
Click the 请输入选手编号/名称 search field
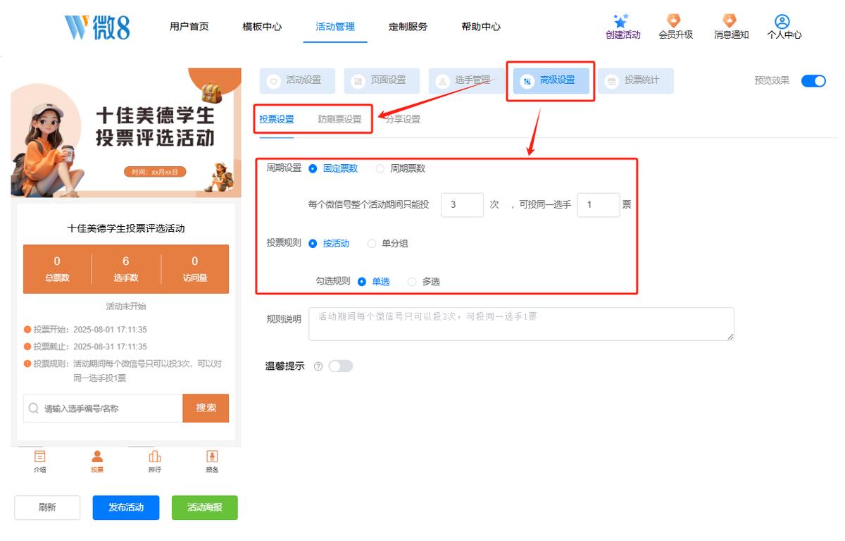click(x=103, y=408)
